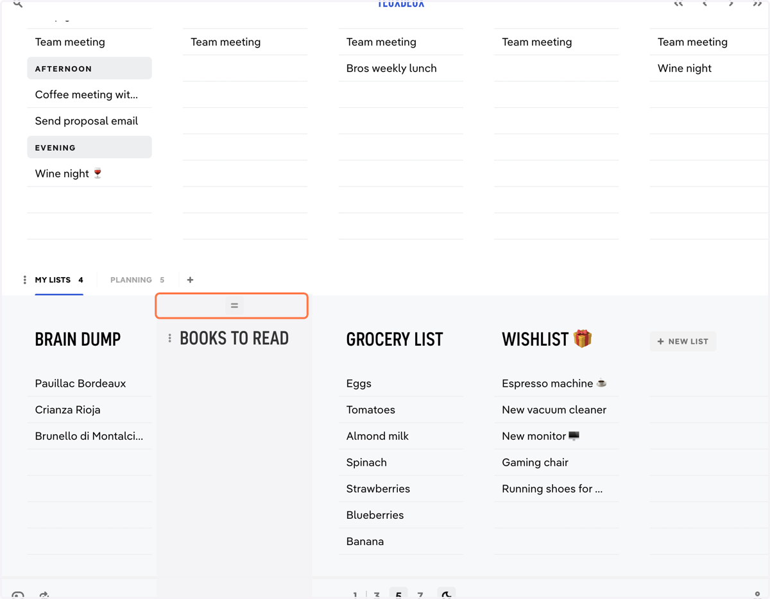This screenshot has width=770, height=599.
Task: Switch to the 7-column day view
Action: click(420, 595)
